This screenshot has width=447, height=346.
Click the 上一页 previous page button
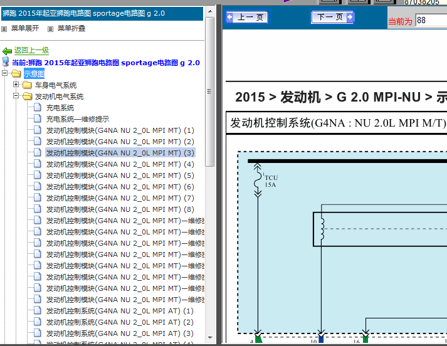tap(247, 17)
